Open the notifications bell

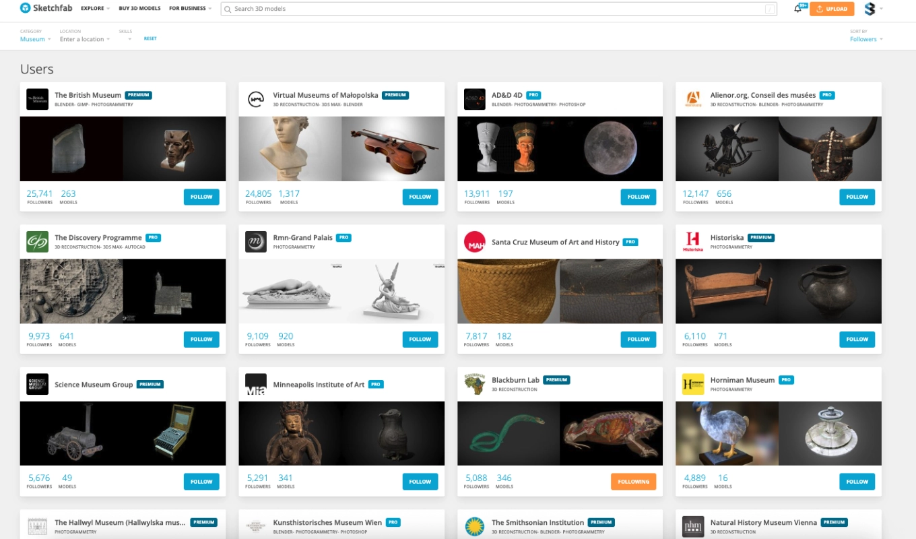[798, 9]
